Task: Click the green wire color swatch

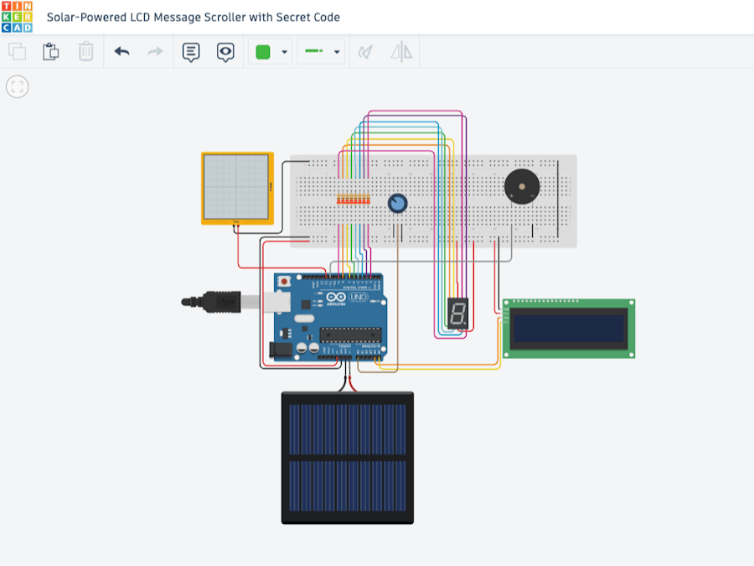Action: [x=263, y=52]
